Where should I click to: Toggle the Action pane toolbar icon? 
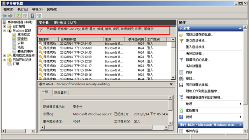(39, 16)
